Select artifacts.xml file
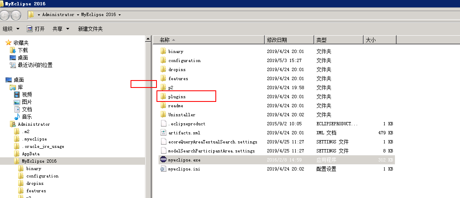460x198 pixels. [184, 133]
